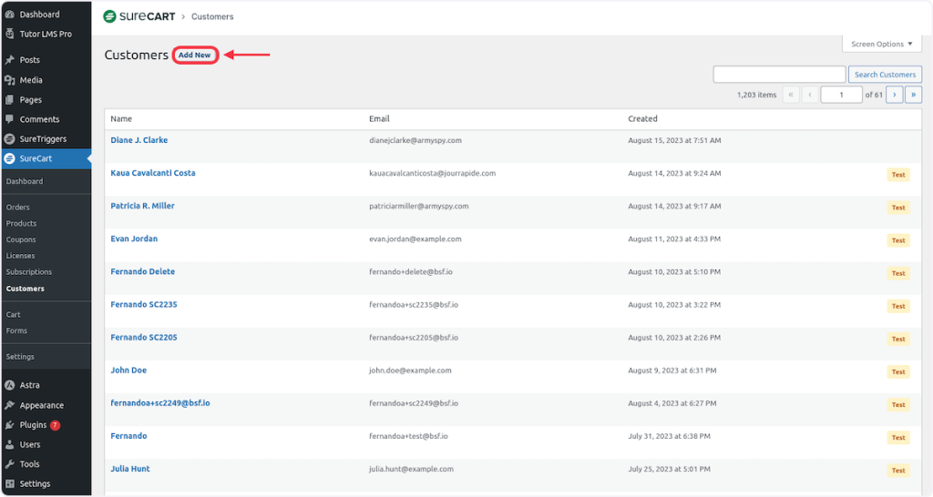933x497 pixels.
Task: Click the Posts pin icon
Action: point(9,60)
